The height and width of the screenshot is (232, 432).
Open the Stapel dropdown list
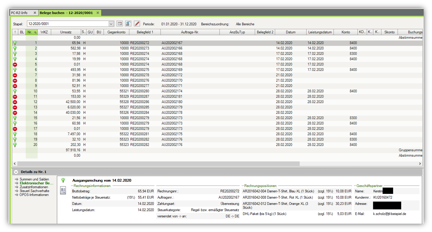[x=111, y=24]
